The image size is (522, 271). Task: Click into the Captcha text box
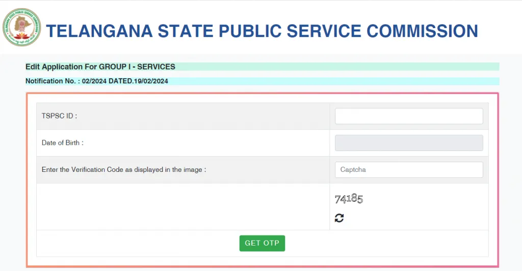coord(409,170)
